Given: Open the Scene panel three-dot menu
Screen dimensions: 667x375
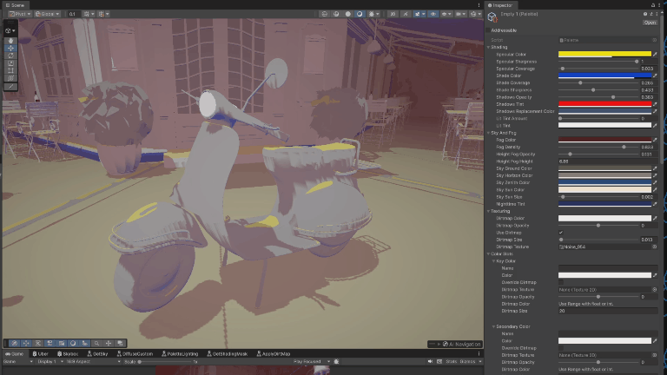Looking at the screenshot, I should (x=479, y=5).
